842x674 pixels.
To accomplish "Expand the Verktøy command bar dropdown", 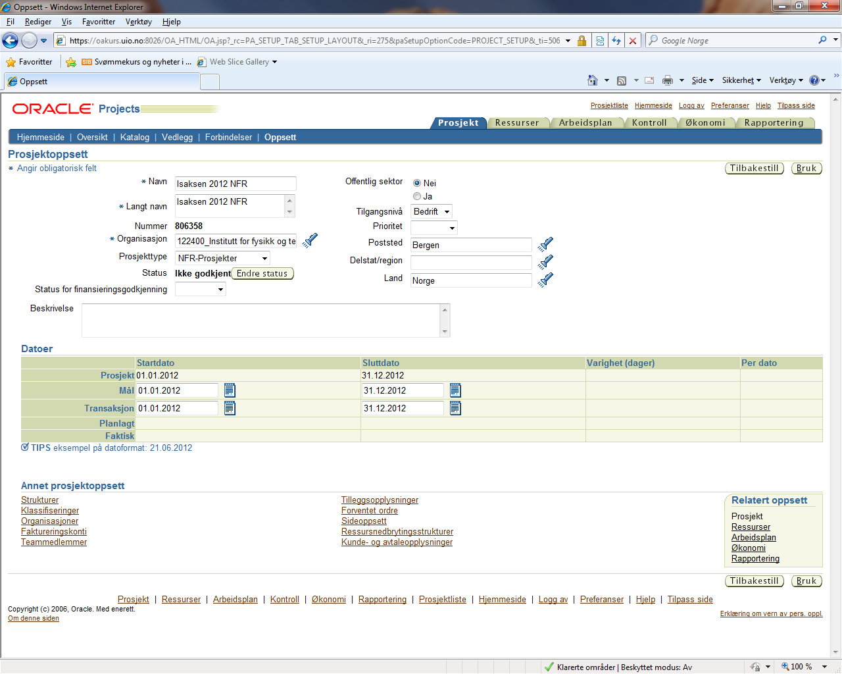I will click(x=786, y=80).
